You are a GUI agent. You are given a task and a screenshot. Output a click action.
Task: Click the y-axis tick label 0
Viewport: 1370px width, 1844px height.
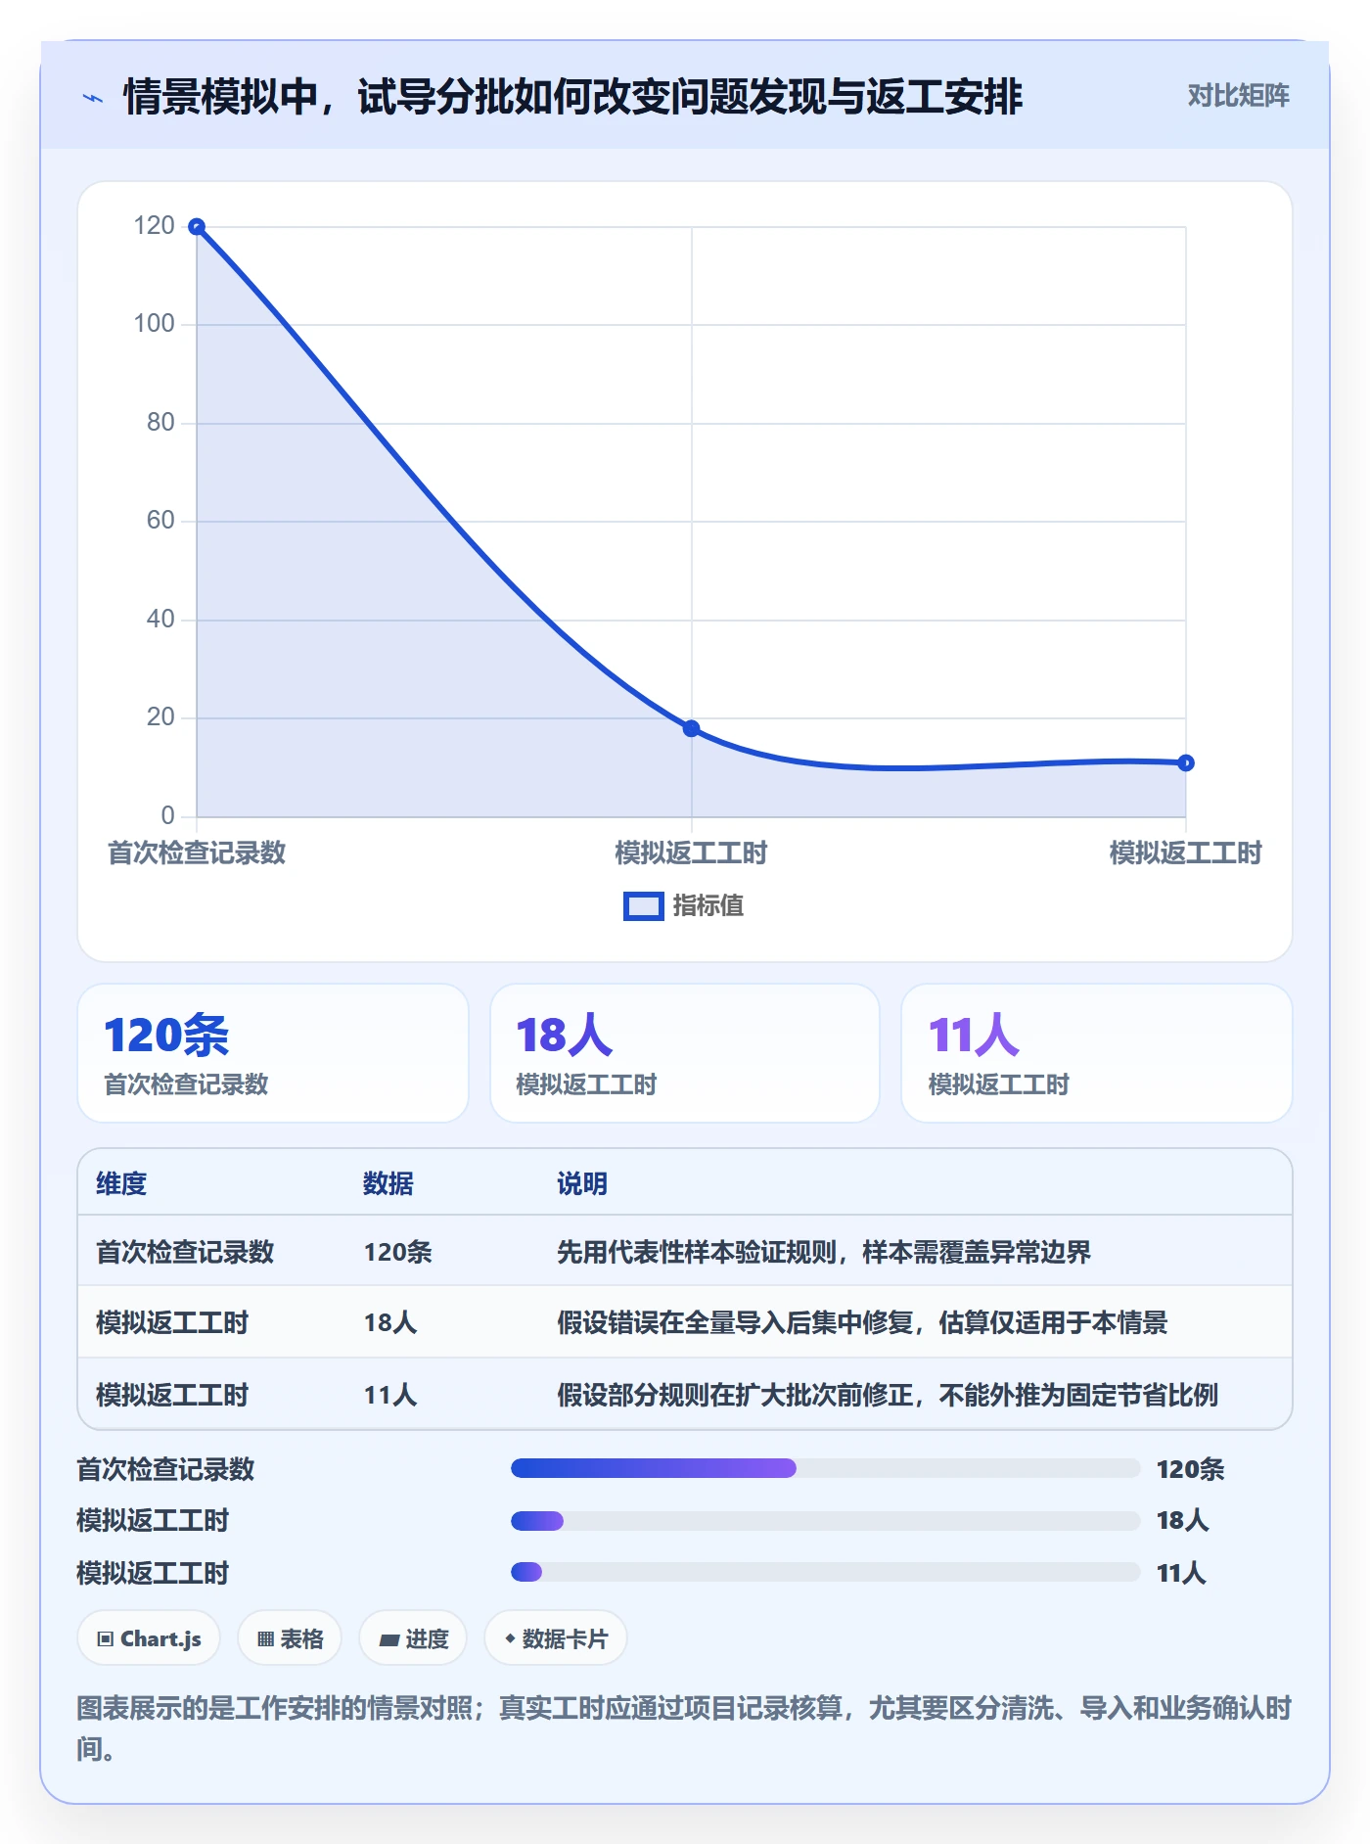tap(167, 816)
